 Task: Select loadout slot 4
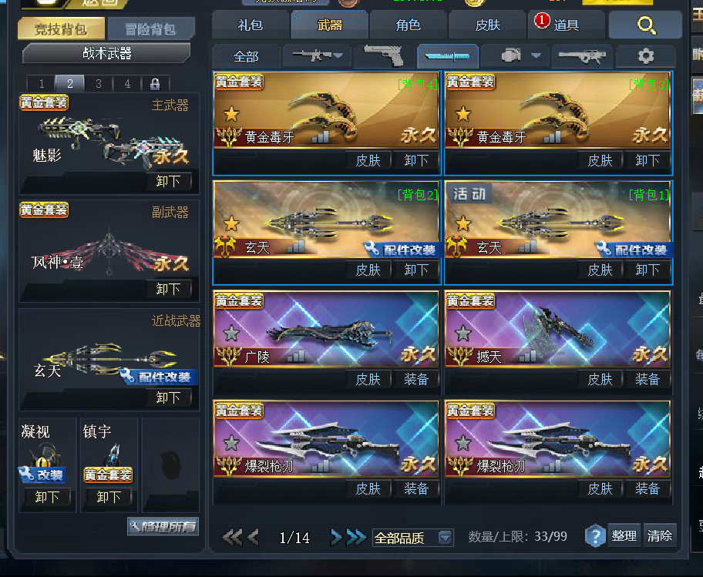click(127, 83)
